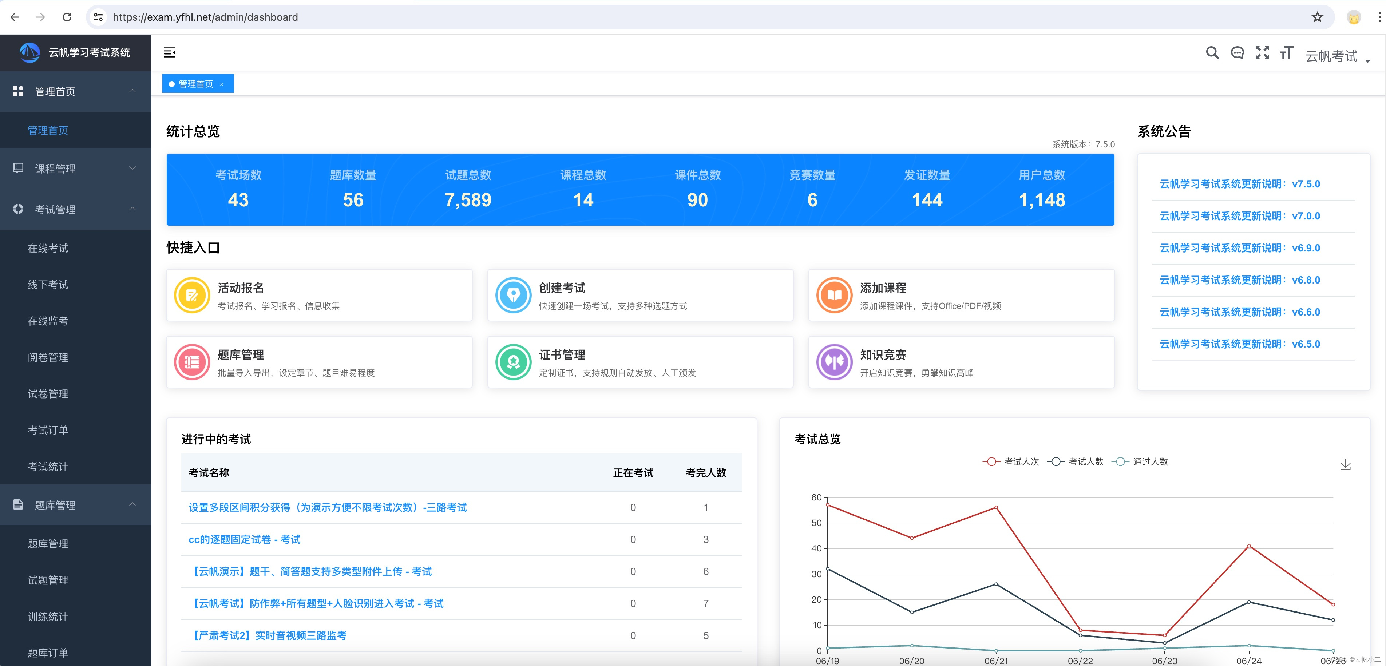Collapse the 考试管理 sidebar group chevron
Viewport: 1386px width, 666px height.
(x=132, y=209)
